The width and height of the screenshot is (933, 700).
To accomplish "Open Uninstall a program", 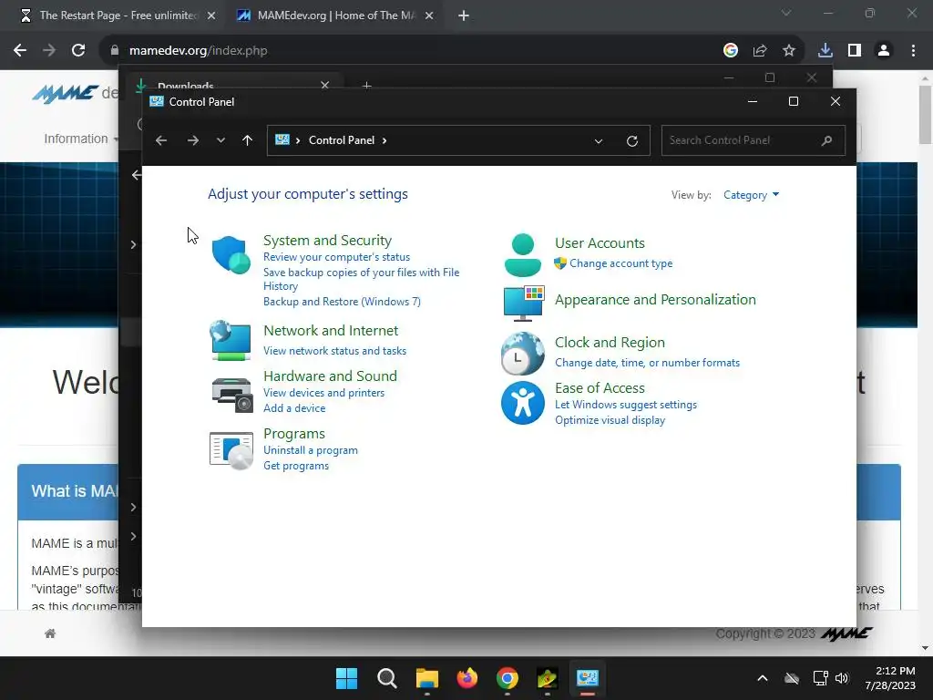I will pos(310,450).
